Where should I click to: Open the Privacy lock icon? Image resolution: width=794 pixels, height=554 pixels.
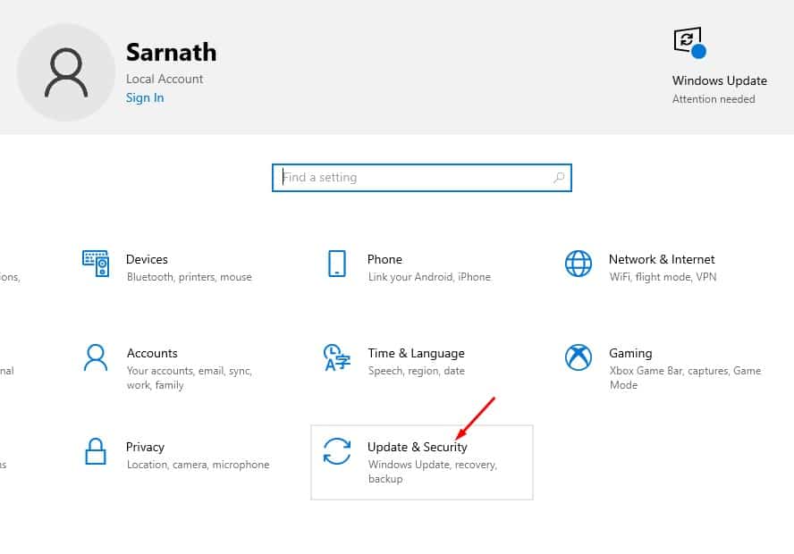coord(96,451)
